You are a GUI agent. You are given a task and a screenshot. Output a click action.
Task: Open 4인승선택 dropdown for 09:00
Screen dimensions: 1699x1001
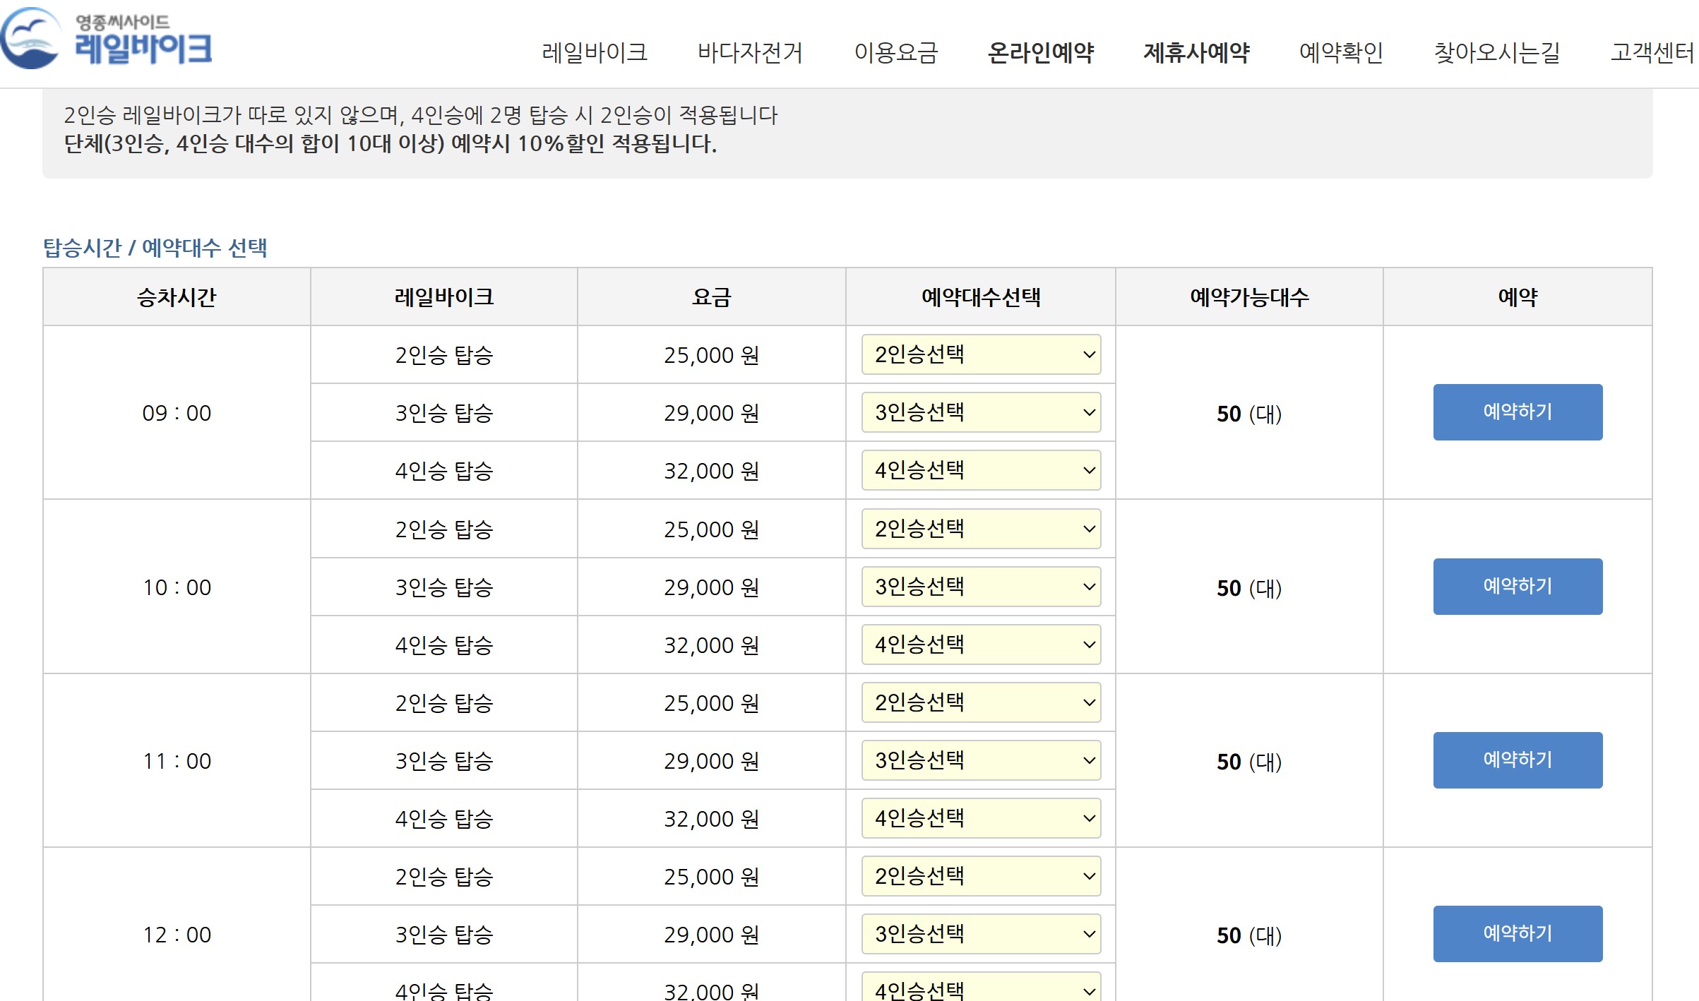pyautogui.click(x=980, y=470)
